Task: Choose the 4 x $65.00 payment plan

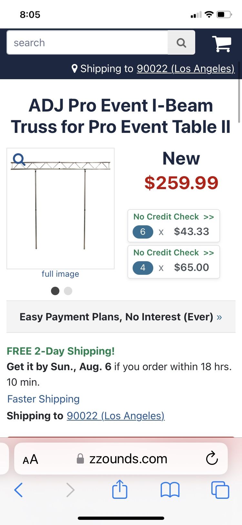Action: coord(174,262)
